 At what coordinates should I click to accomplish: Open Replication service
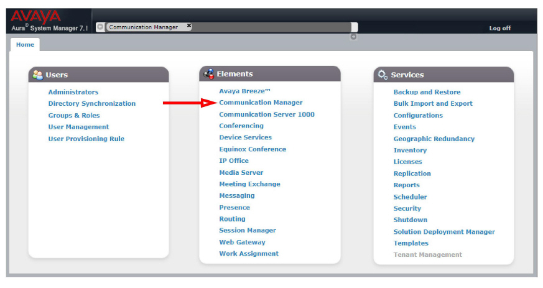pos(412,174)
